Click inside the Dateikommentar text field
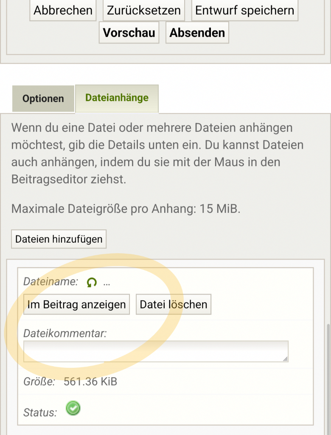The width and height of the screenshot is (331, 435). 155,351
